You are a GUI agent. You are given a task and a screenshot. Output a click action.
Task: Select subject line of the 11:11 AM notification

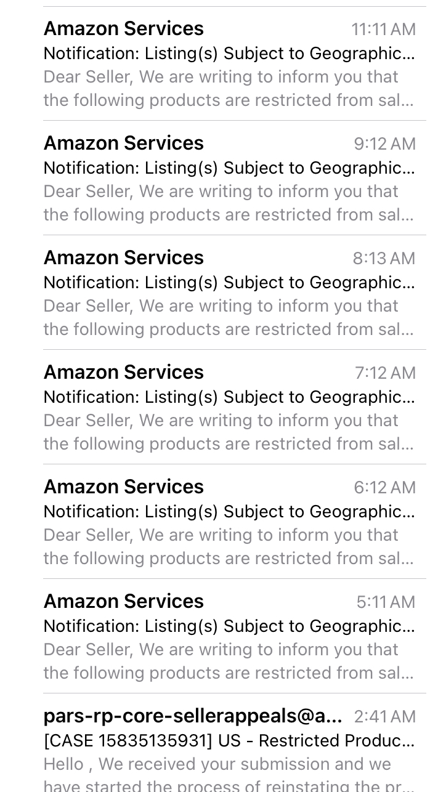(x=229, y=54)
